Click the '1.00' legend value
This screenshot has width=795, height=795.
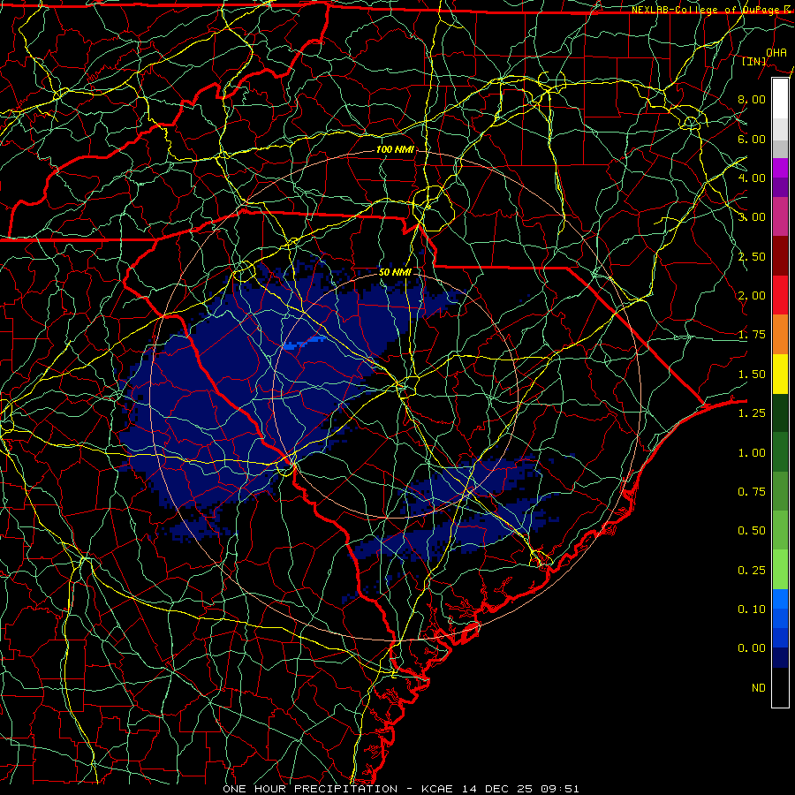pyautogui.click(x=752, y=453)
